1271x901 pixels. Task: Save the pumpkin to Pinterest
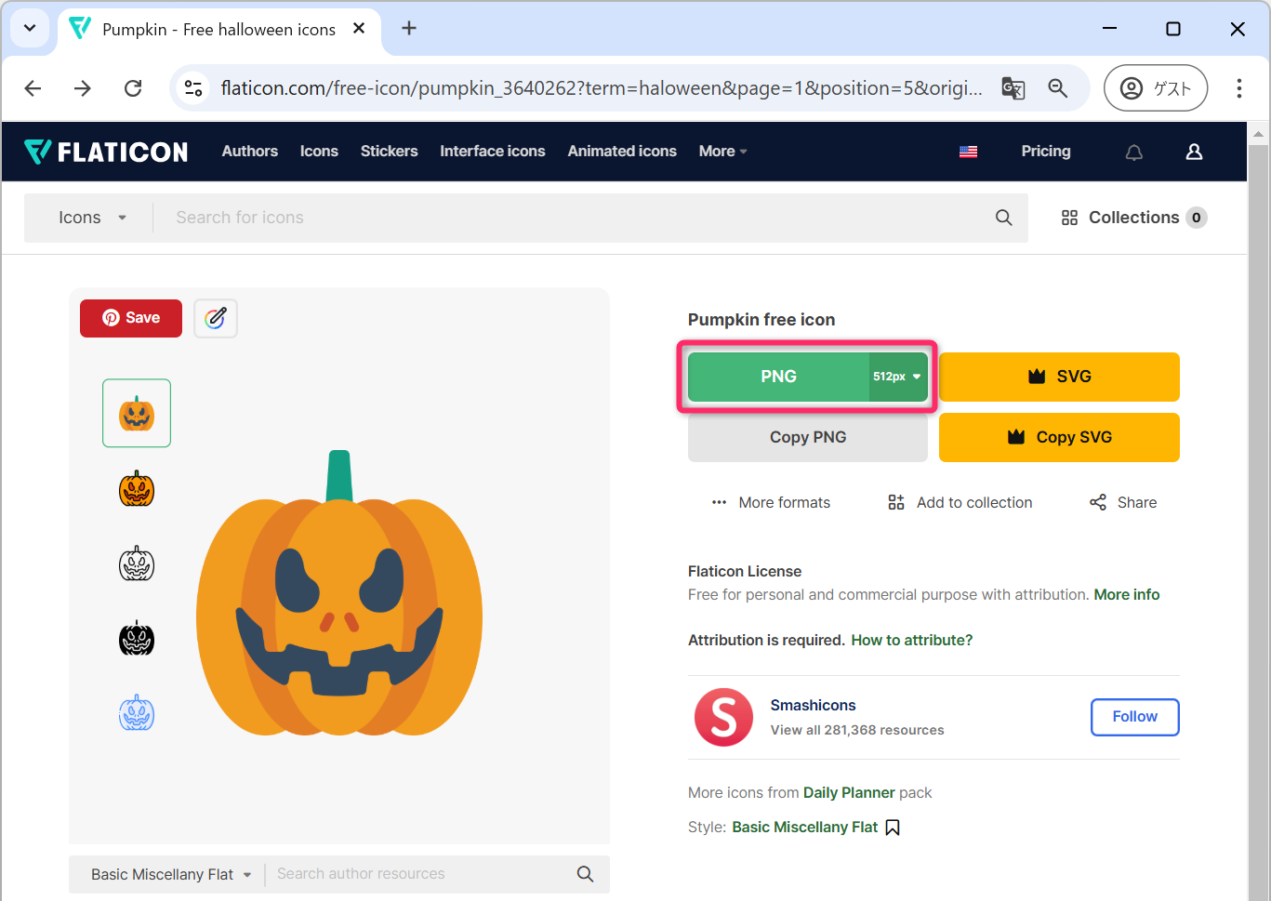[x=131, y=318]
